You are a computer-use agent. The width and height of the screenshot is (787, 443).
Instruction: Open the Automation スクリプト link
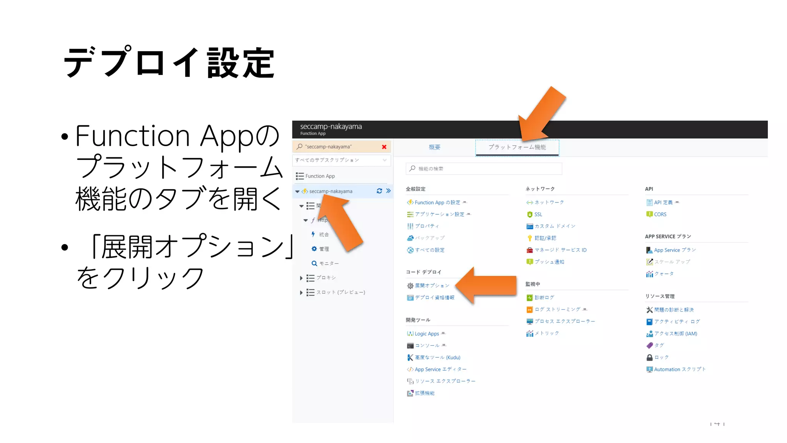click(x=680, y=369)
